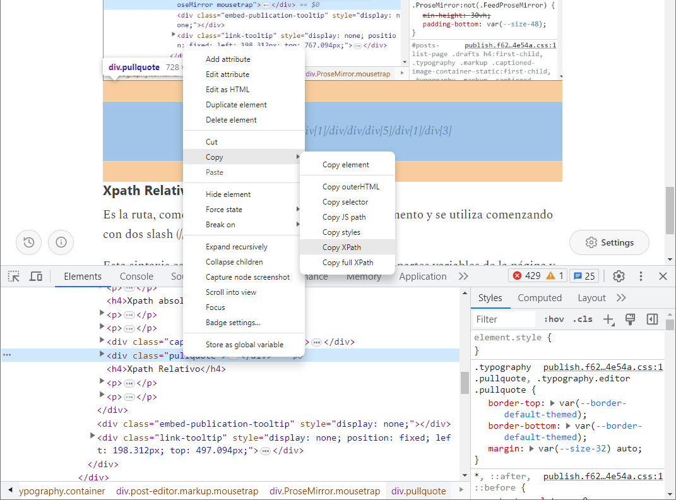The height and width of the screenshot is (500, 676).
Task: Open the hidden DevTools tabs chevron
Action: [464, 276]
